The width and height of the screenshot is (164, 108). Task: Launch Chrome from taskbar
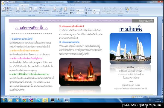point(24,100)
